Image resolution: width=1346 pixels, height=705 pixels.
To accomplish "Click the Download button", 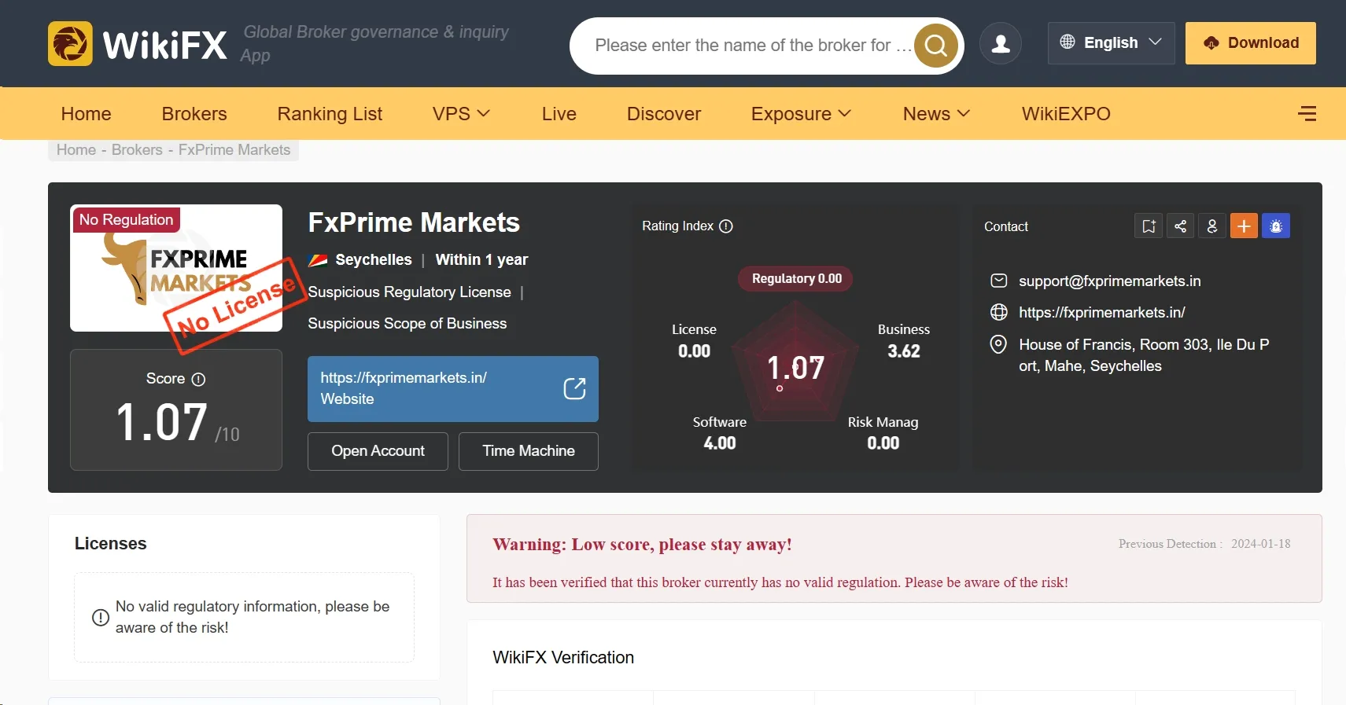I will [x=1250, y=42].
